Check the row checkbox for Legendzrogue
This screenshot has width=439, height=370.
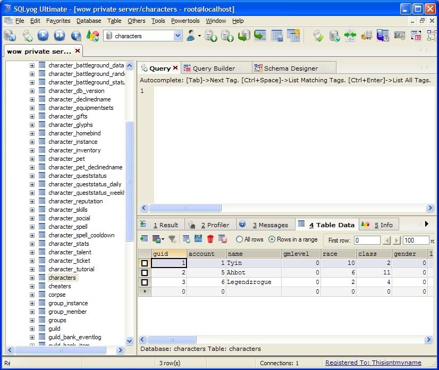(145, 282)
